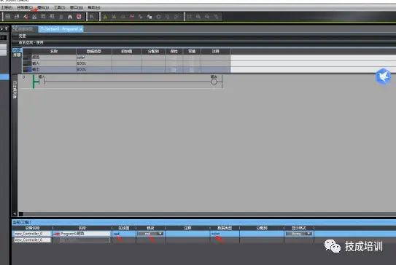Click the lone icon between the toolbar separators

point(92,17)
